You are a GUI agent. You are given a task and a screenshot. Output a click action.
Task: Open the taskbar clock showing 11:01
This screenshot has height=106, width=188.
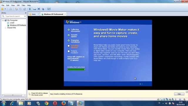[181, 103]
